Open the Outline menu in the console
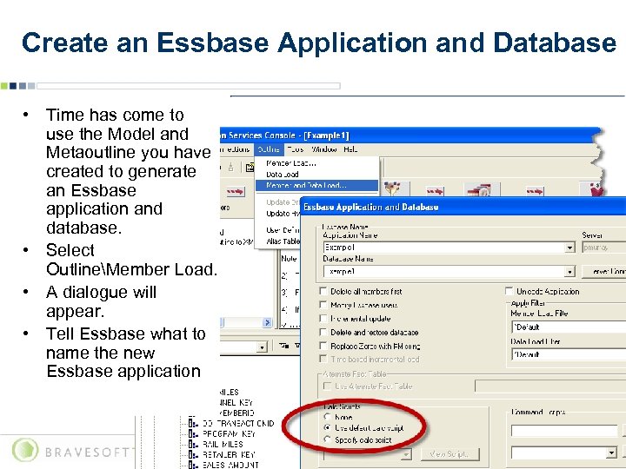 coord(269,149)
